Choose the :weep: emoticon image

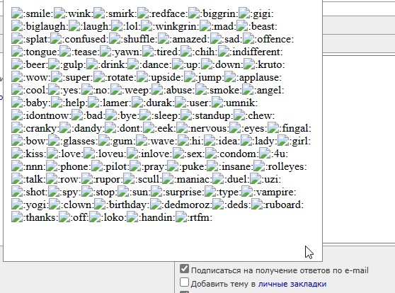[x=116, y=90]
